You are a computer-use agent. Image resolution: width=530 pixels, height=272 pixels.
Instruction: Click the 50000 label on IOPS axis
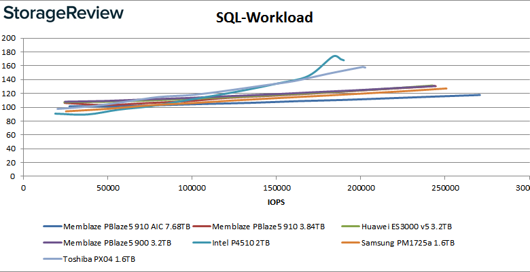107,188
